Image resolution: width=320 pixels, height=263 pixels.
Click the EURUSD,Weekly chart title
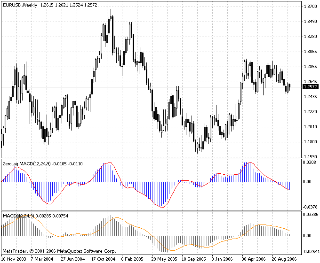click(20, 4)
